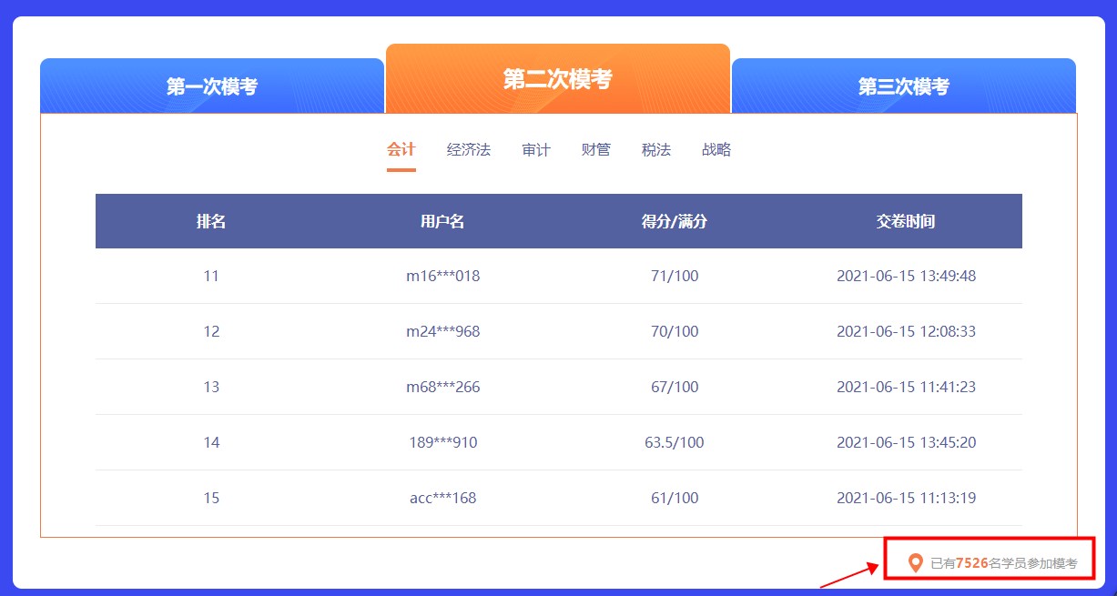
Task: Select the 会计 subject tab
Action: (401, 150)
